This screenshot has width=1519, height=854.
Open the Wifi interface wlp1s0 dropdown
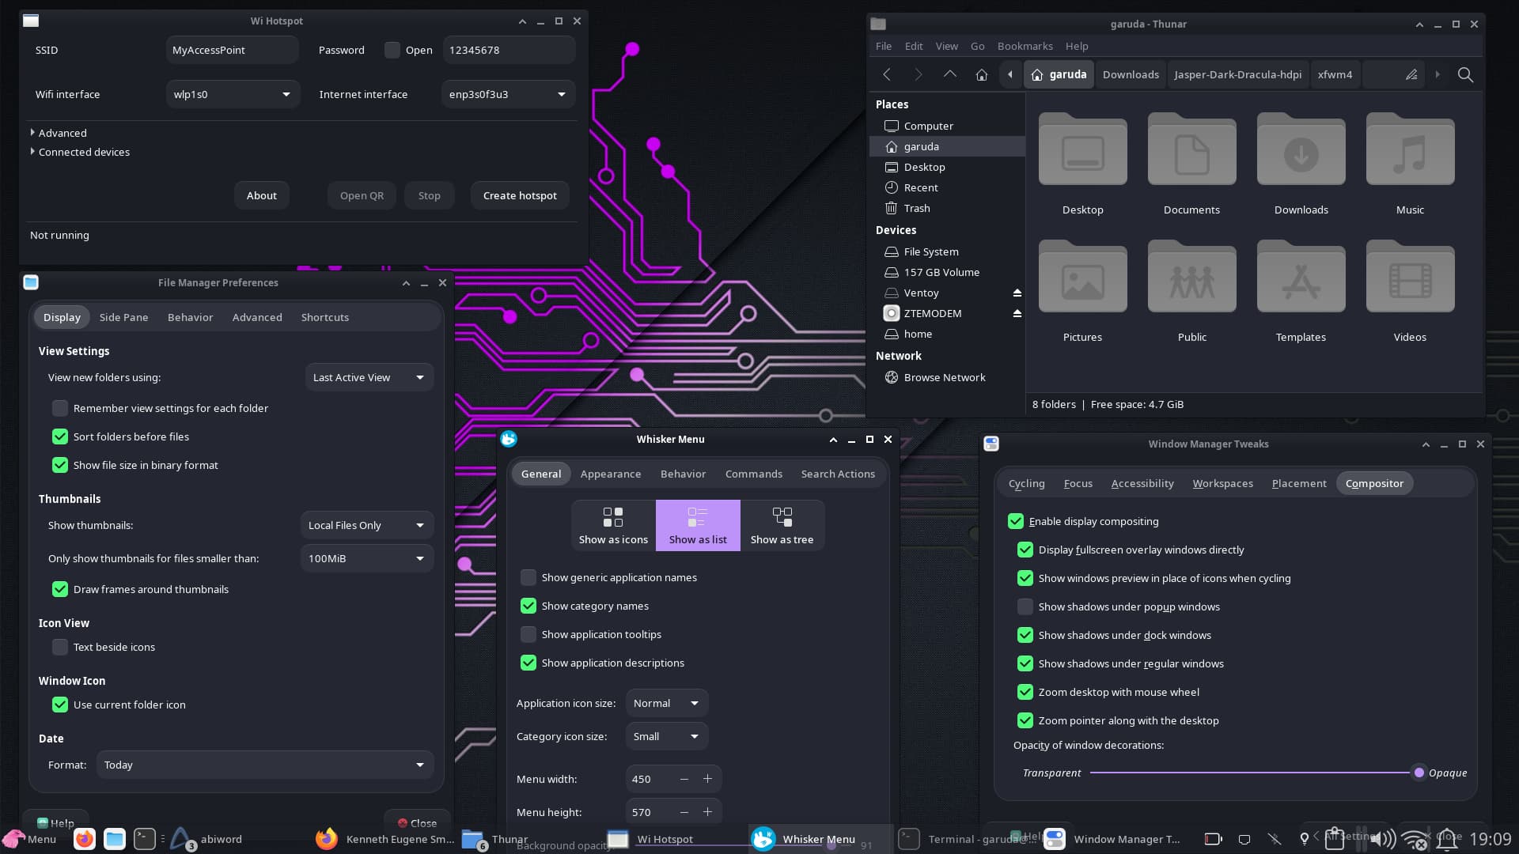(x=233, y=94)
